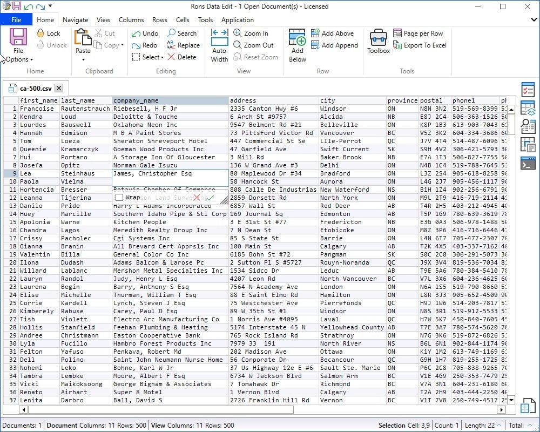Click the Unlock padlock icon
Viewport: 540px width, 432px height.
click(40, 45)
